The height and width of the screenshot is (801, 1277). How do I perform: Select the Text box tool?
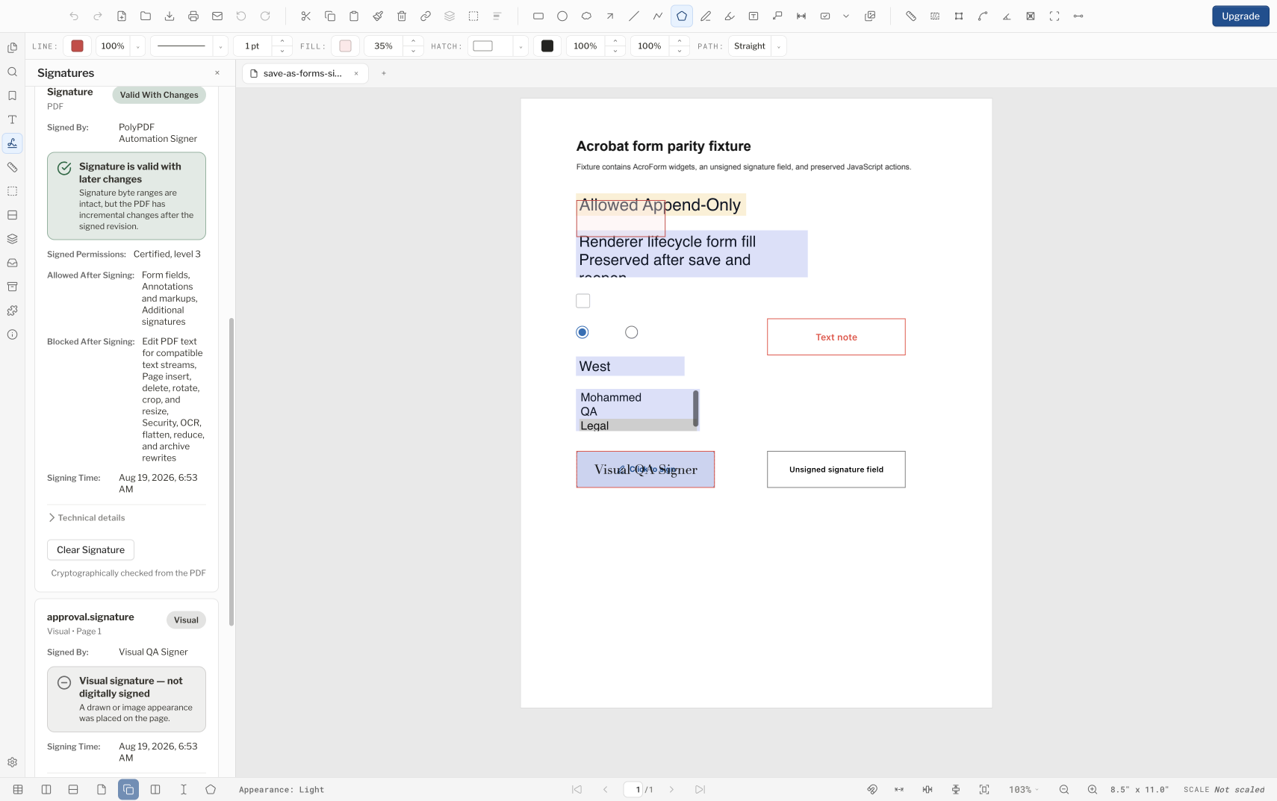753,16
